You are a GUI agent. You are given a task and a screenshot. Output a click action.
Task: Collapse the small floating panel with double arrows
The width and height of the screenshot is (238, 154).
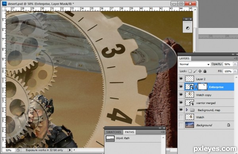[x=186, y=19]
